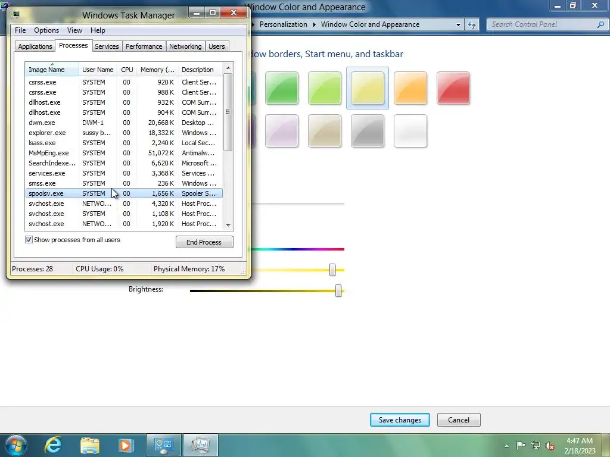Image resolution: width=610 pixels, height=457 pixels.
Task: Select the gray color swatch
Action: pyautogui.click(x=367, y=131)
